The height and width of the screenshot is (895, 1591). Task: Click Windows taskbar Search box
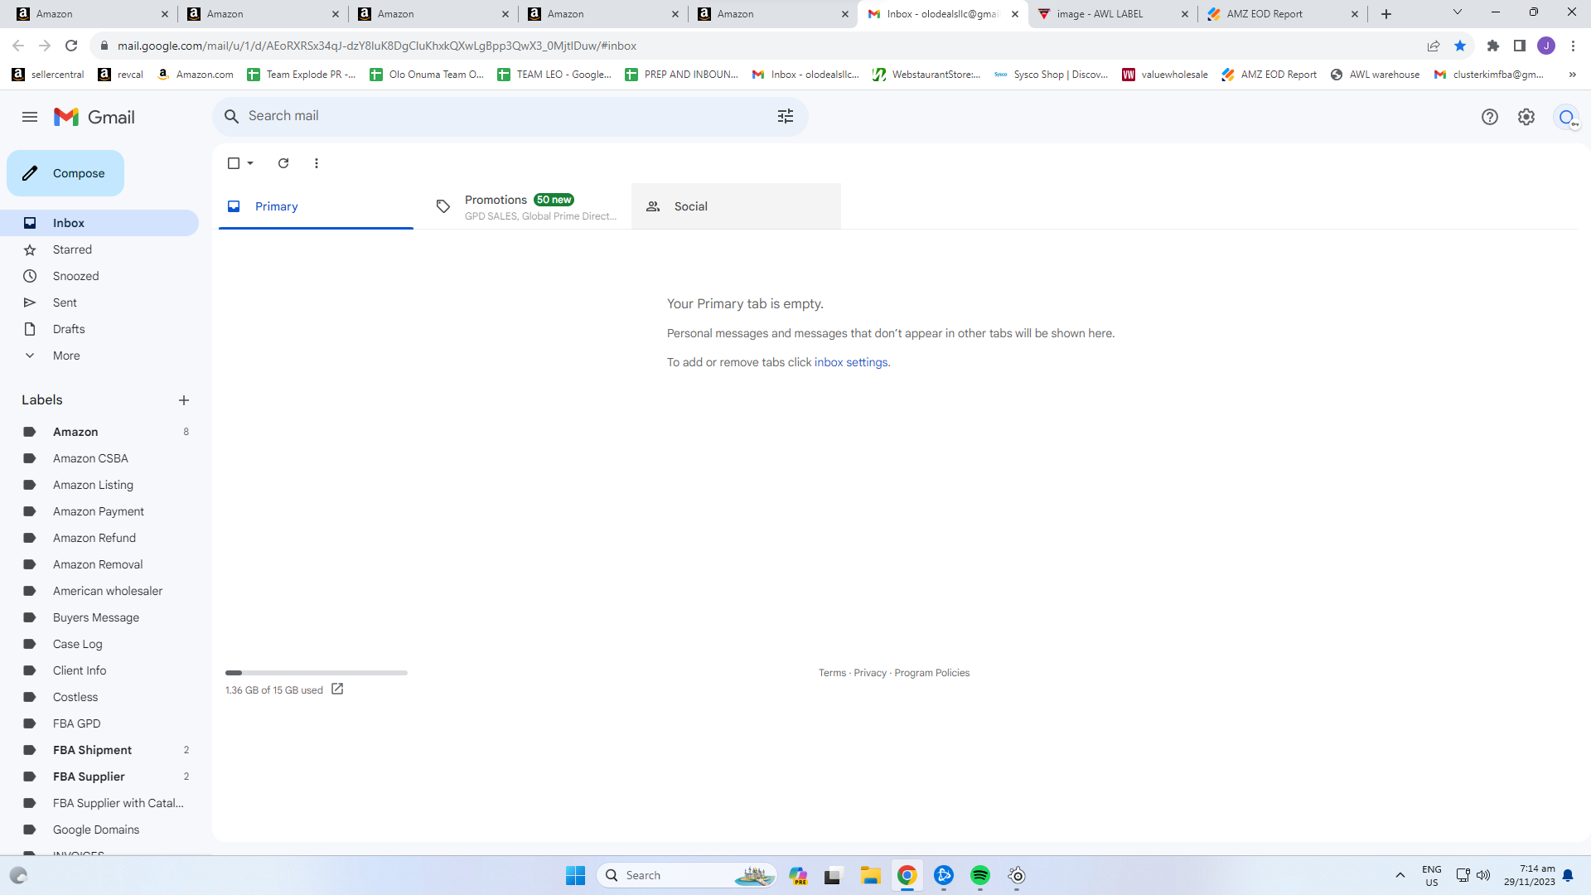(x=686, y=875)
